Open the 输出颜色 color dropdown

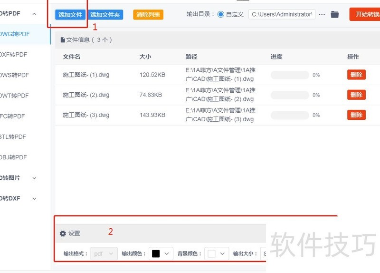coord(161,253)
